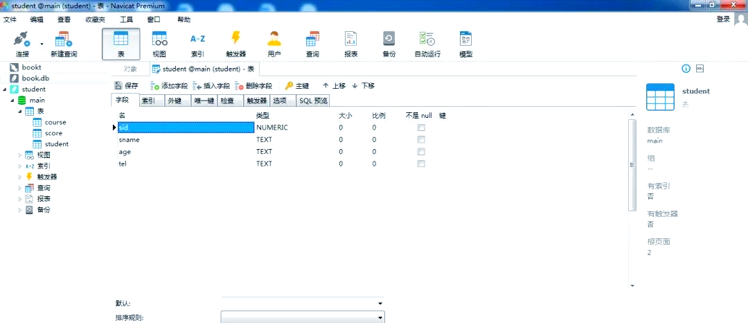Toggle not-null checkbox for sid

[421, 128]
